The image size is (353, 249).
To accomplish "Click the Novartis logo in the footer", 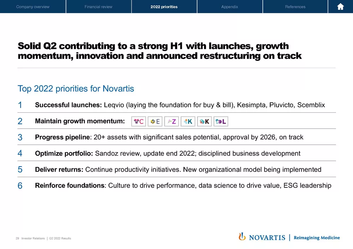I will point(262,237).
